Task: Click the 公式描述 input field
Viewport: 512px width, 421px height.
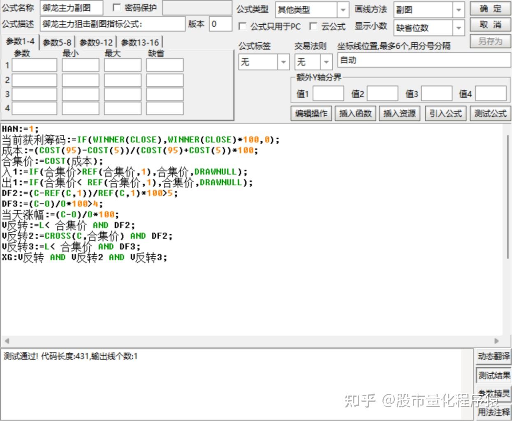Action: point(113,24)
